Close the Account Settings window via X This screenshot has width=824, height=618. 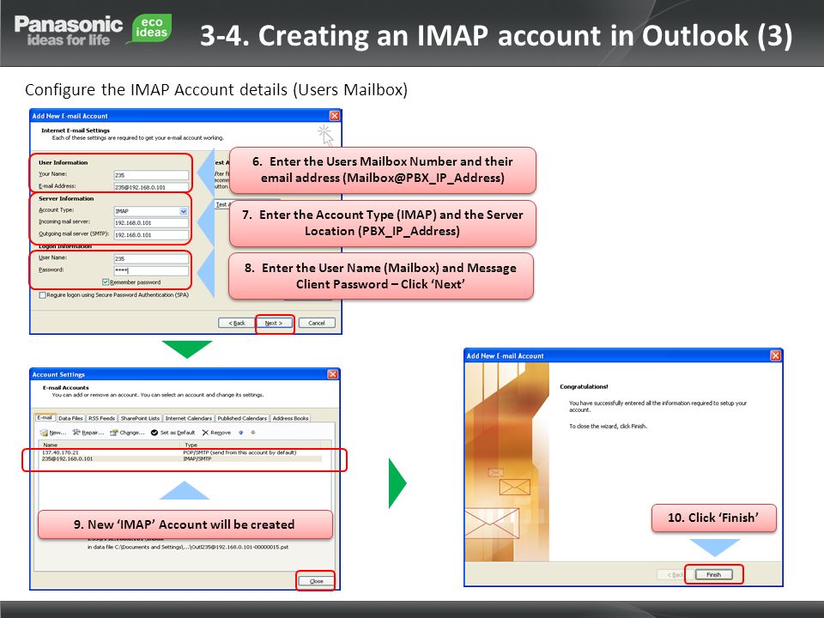click(x=333, y=374)
